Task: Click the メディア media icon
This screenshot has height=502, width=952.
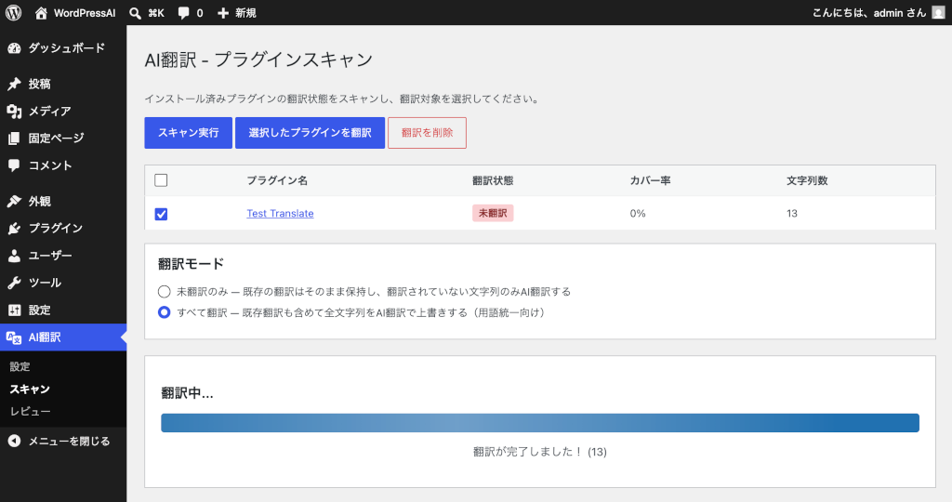Action: point(14,111)
